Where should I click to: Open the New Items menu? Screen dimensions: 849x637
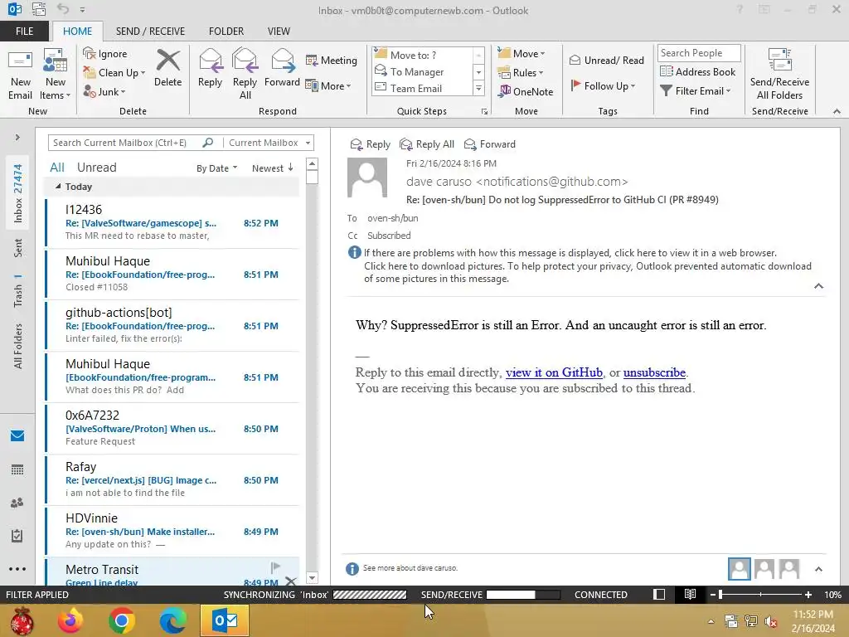(x=56, y=74)
